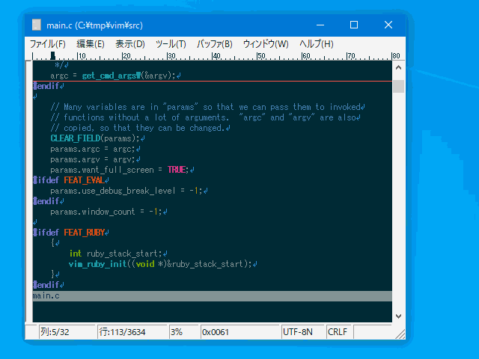Open the ツール(T) menu
Viewport: 479px width, 359px height.
[171, 44]
